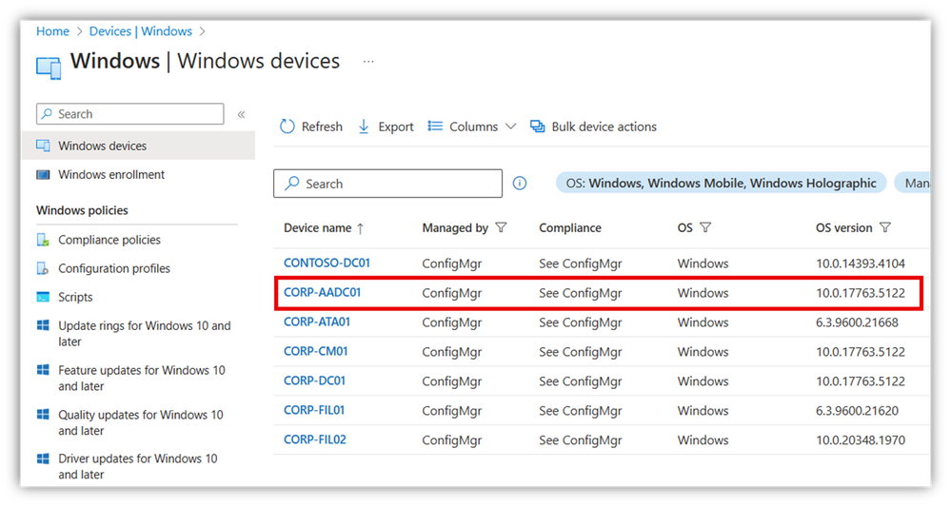
Task: Open device CORP-FIL02
Action: pyautogui.click(x=315, y=439)
